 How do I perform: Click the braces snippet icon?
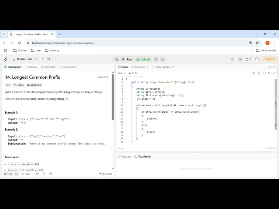point(264,73)
